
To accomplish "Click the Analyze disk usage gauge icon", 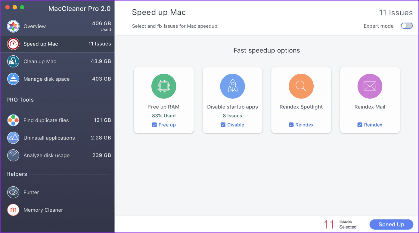I will pos(13,155).
